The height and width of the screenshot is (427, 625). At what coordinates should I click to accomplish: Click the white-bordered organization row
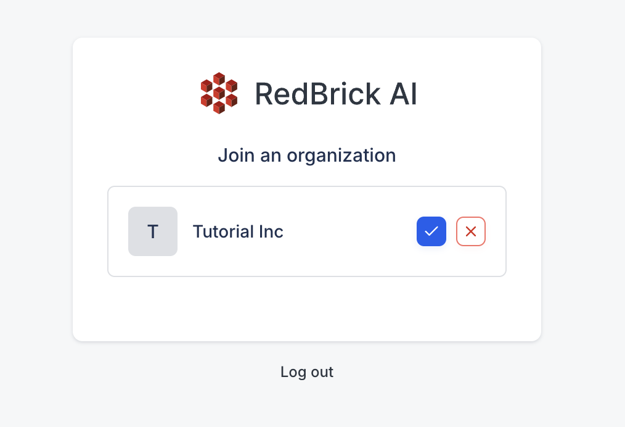(307, 231)
